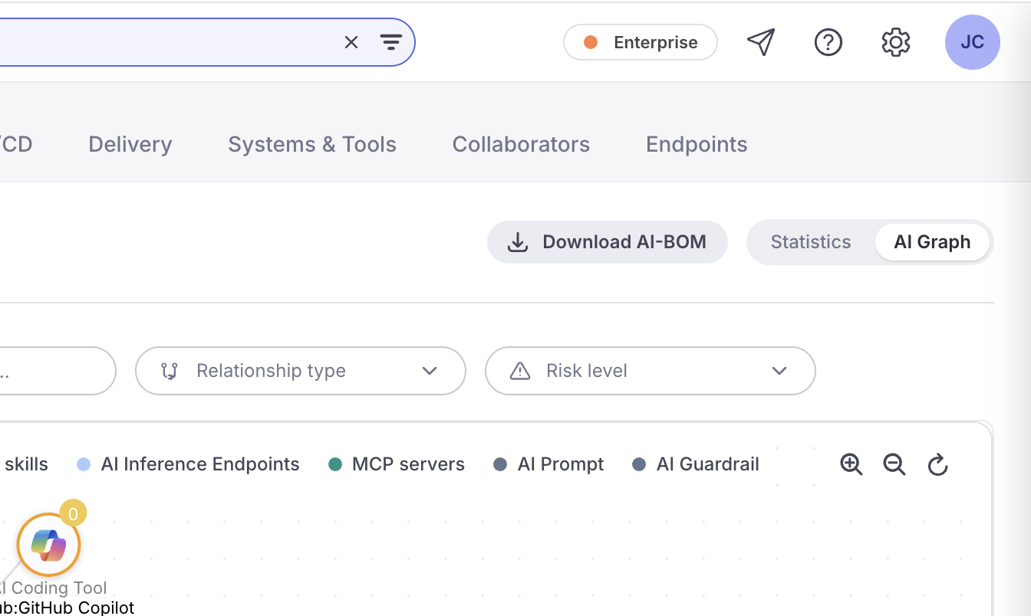Switch to the Endpoints tab
This screenshot has height=616, width=1031.
tap(697, 144)
